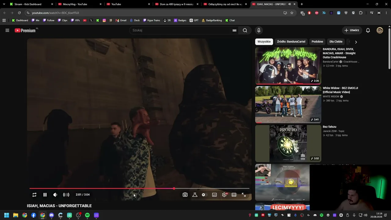Viewport: 391px width, 220px height.
Task: Click the address bar URL
Action: [x=56, y=13]
